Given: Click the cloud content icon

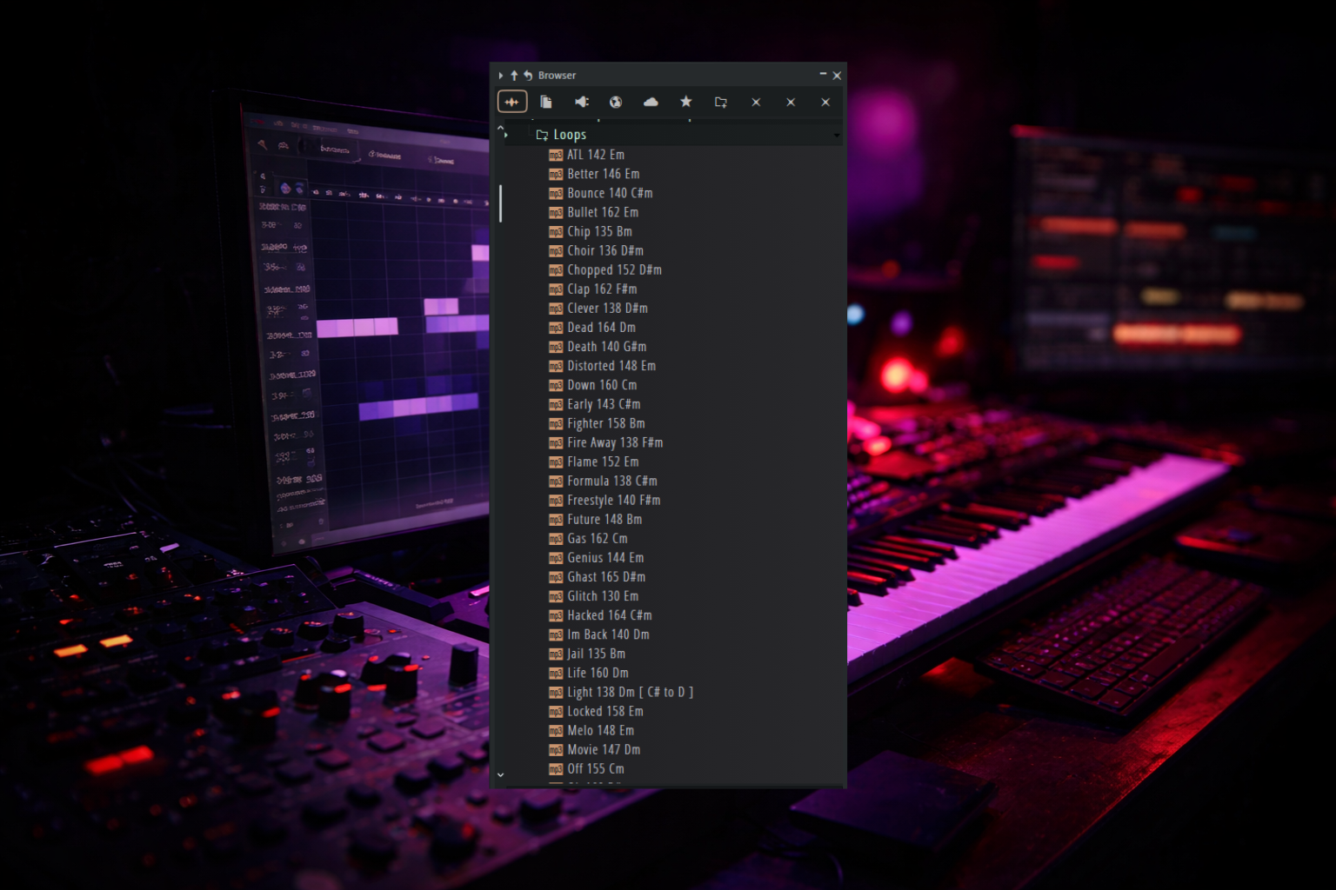Looking at the screenshot, I should pyautogui.click(x=651, y=102).
